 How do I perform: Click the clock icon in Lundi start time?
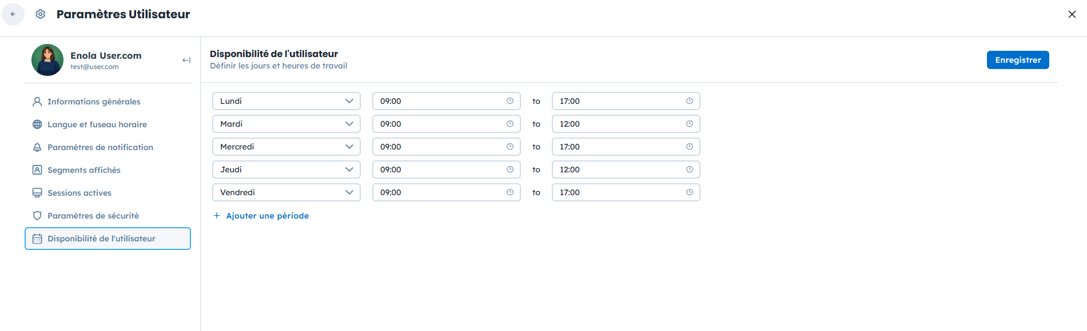click(x=509, y=101)
